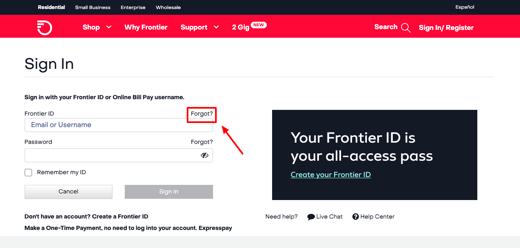The image size is (520, 248).
Task: Select the Enterprise menu item
Action: click(133, 7)
